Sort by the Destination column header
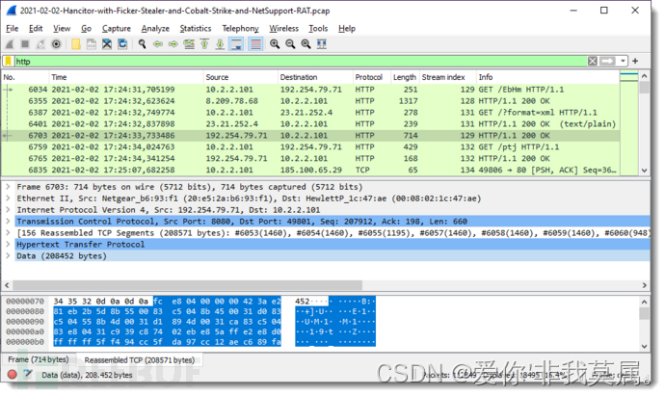This screenshot has height=396, width=665. tap(315, 77)
